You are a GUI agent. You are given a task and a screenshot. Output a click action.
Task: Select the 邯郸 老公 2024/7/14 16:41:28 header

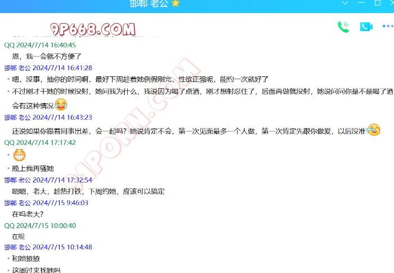tap(48, 68)
